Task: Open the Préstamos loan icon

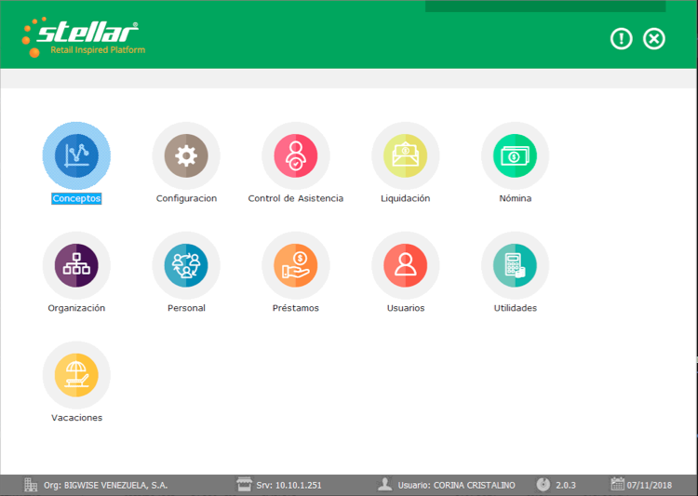Action: tap(296, 265)
